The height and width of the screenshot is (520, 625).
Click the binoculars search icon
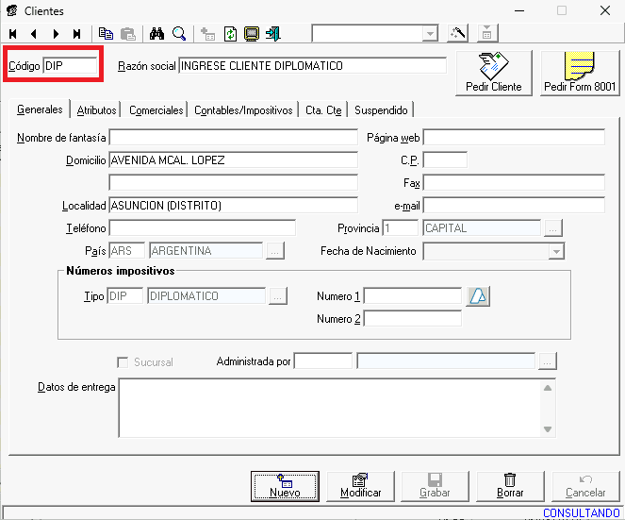click(x=157, y=34)
